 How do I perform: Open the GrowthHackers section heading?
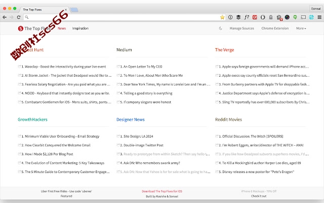click(x=32, y=120)
